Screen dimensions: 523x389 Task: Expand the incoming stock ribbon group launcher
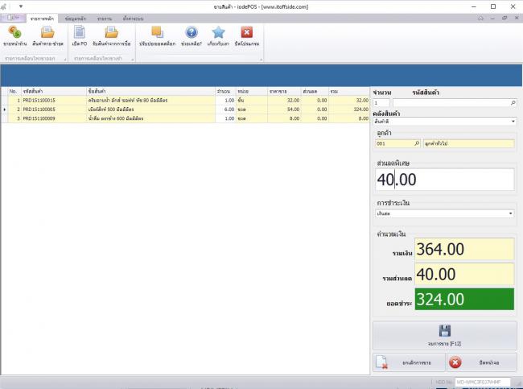click(x=133, y=60)
